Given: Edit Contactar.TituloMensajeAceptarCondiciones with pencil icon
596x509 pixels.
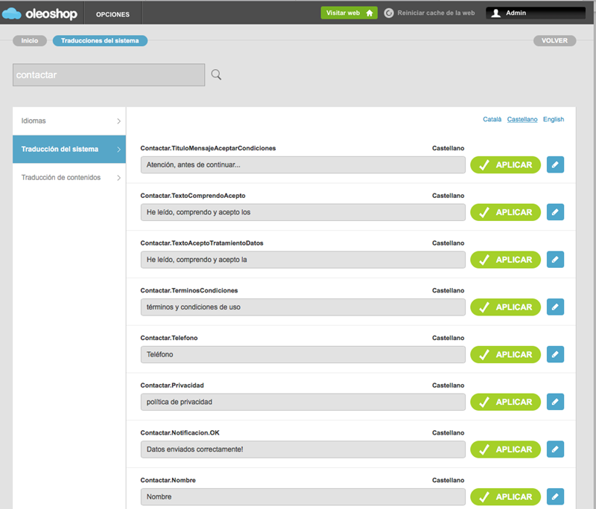Looking at the screenshot, I should point(555,164).
